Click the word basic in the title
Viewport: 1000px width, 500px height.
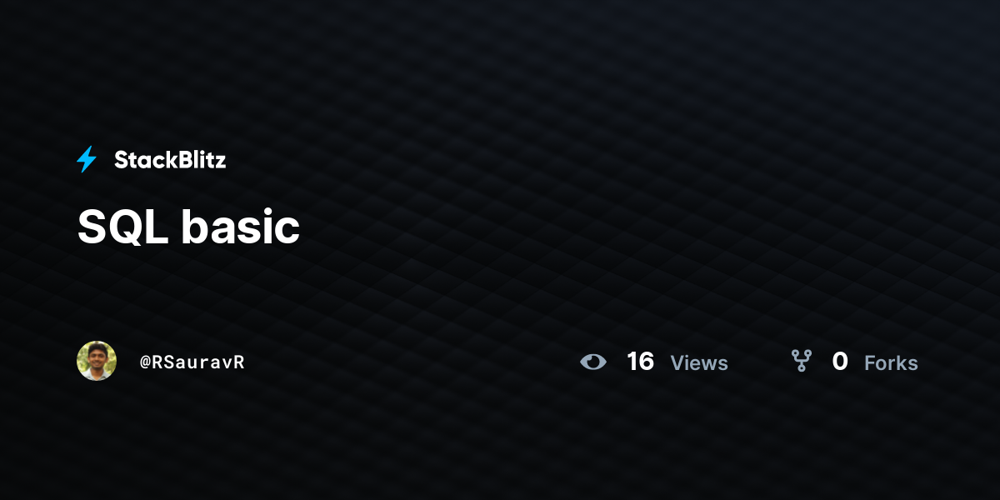[241, 227]
